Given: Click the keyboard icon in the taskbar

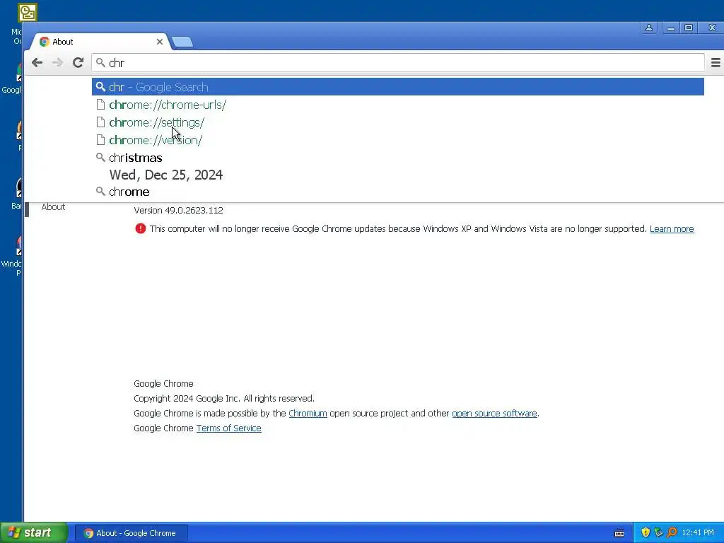Looking at the screenshot, I should pyautogui.click(x=619, y=533).
